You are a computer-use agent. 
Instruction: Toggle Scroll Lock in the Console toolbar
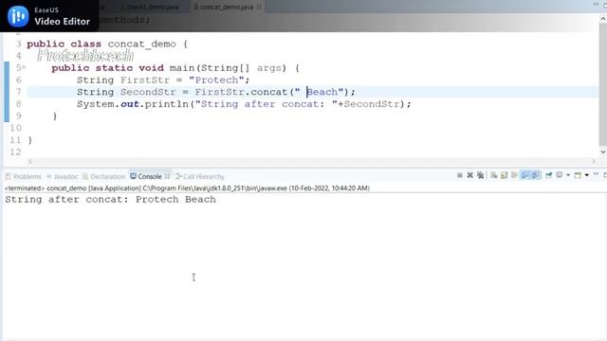[x=504, y=175]
